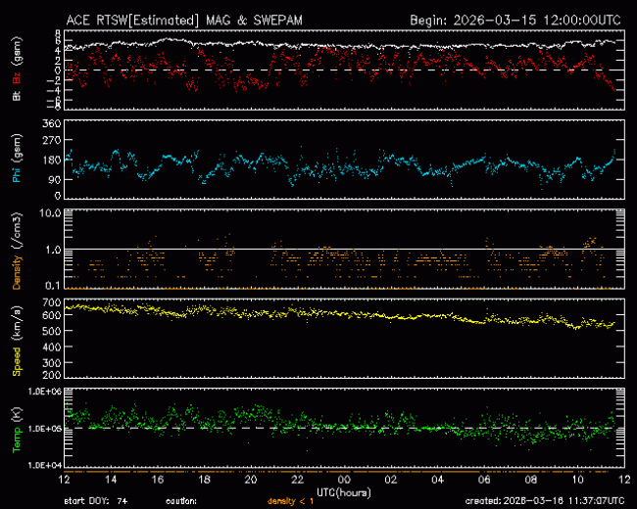The image size is (637, 509).
Task: Click the 'Begin: 2026-03-15 12:00:00UTC' text
Action: (515, 21)
